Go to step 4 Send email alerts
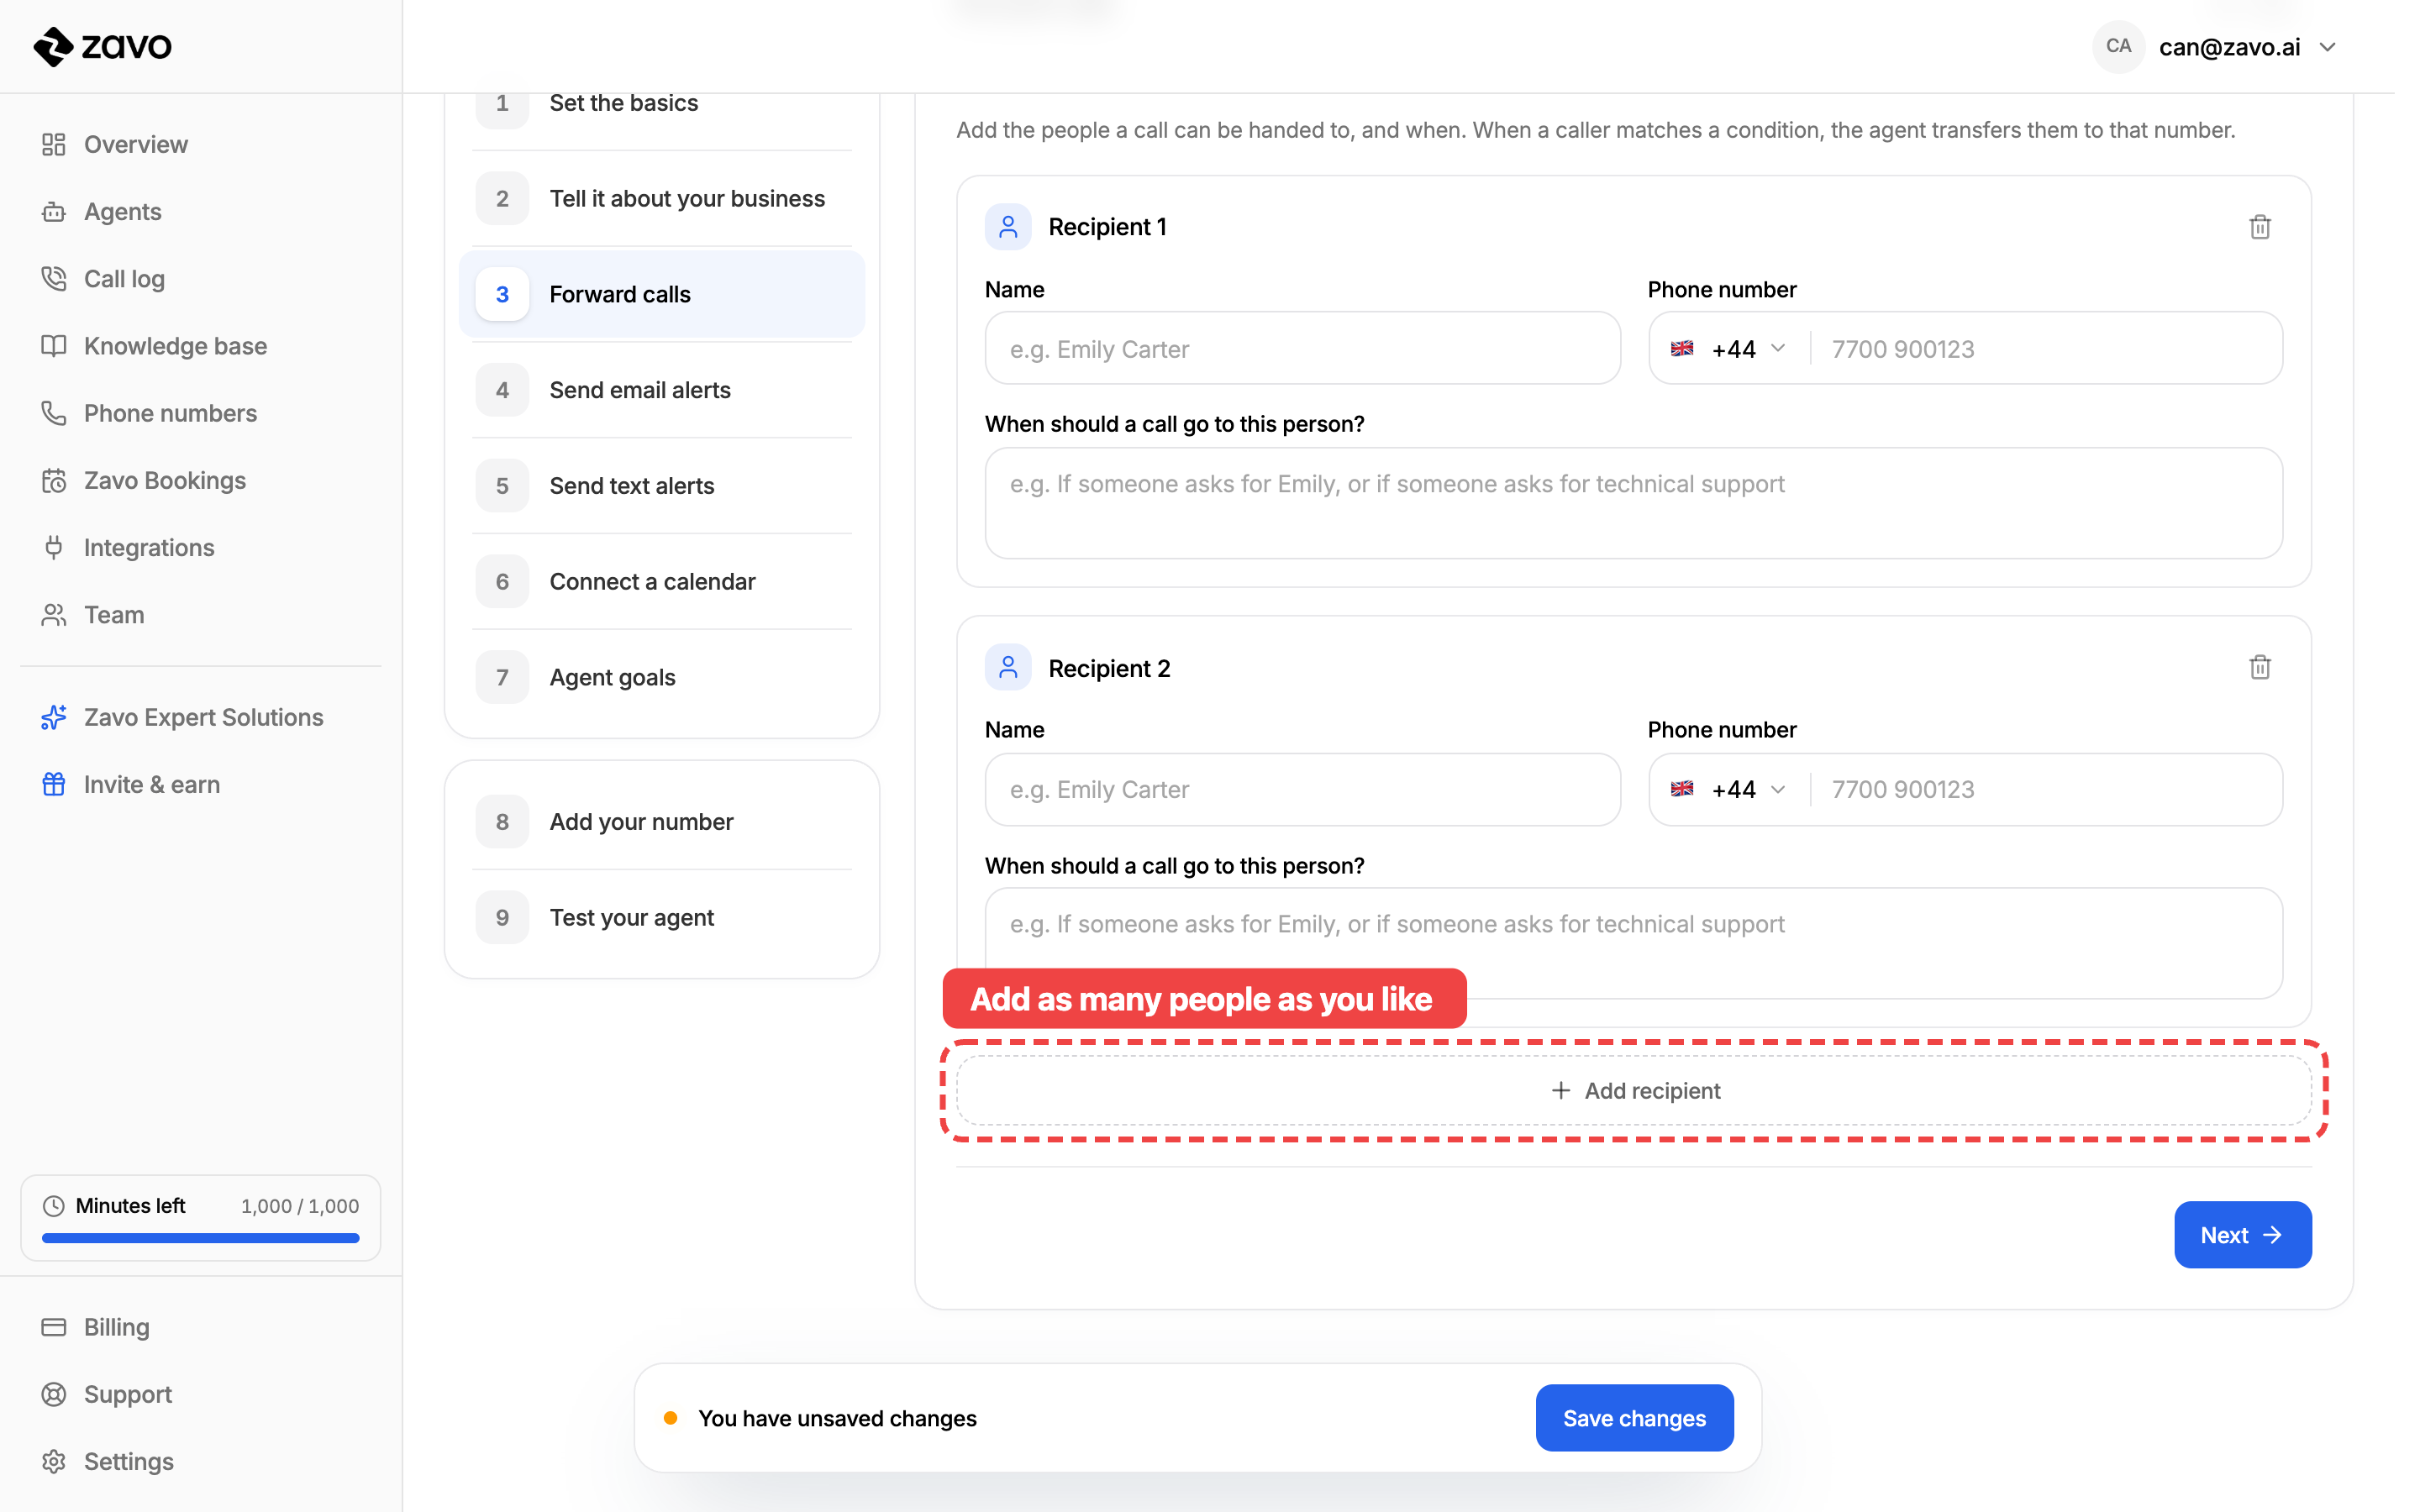The width and height of the screenshot is (2420, 1512). point(662,390)
